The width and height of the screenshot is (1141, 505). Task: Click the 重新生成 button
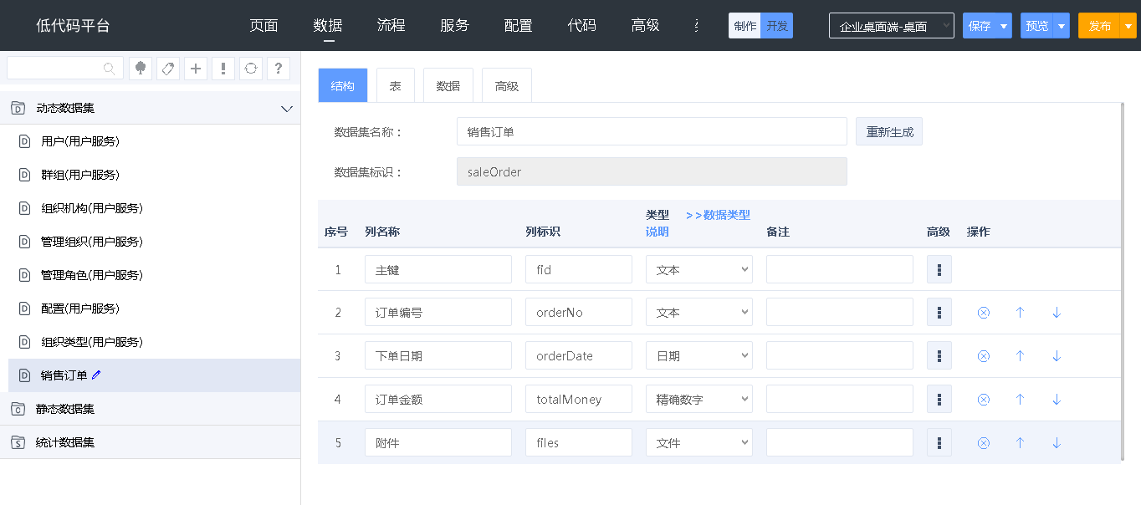(x=889, y=132)
